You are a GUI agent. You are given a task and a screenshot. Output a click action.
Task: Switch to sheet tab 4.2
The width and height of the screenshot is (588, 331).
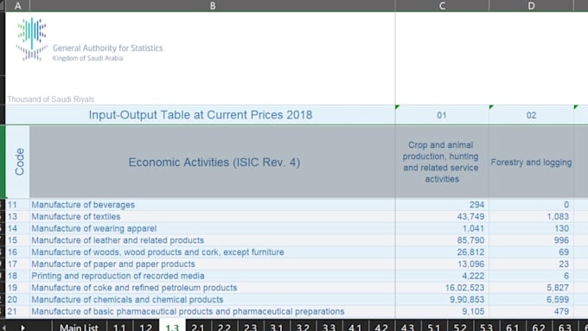[x=381, y=326]
